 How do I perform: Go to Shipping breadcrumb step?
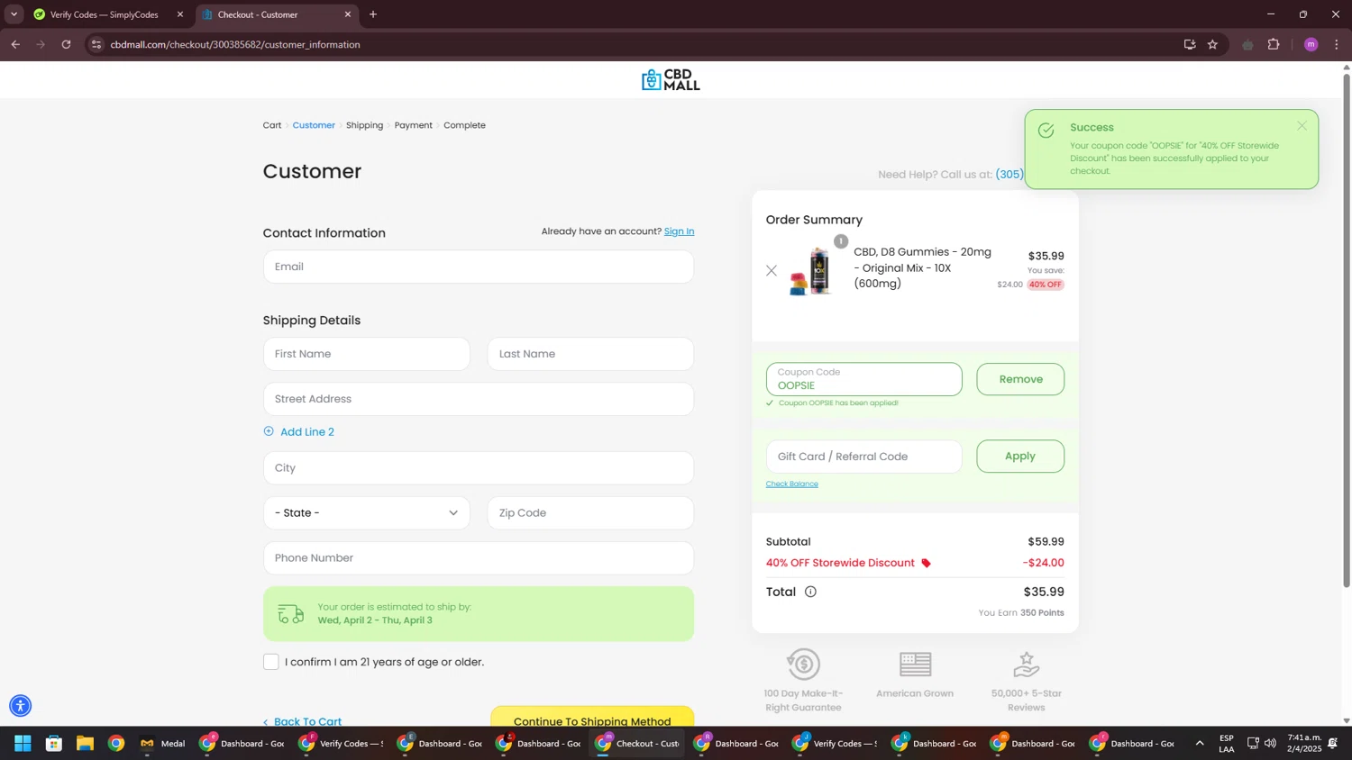click(364, 125)
